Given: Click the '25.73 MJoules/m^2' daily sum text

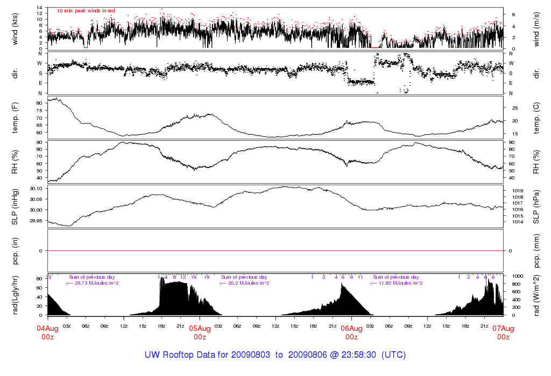Looking at the screenshot, I should (97, 283).
